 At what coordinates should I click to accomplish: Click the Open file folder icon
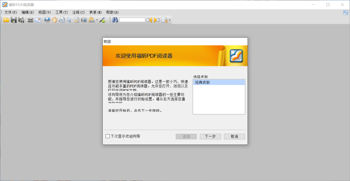point(6,20)
